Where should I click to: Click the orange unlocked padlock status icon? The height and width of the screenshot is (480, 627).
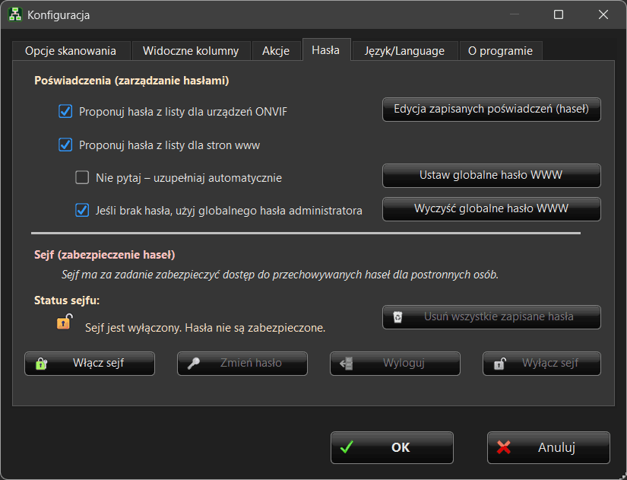[65, 322]
